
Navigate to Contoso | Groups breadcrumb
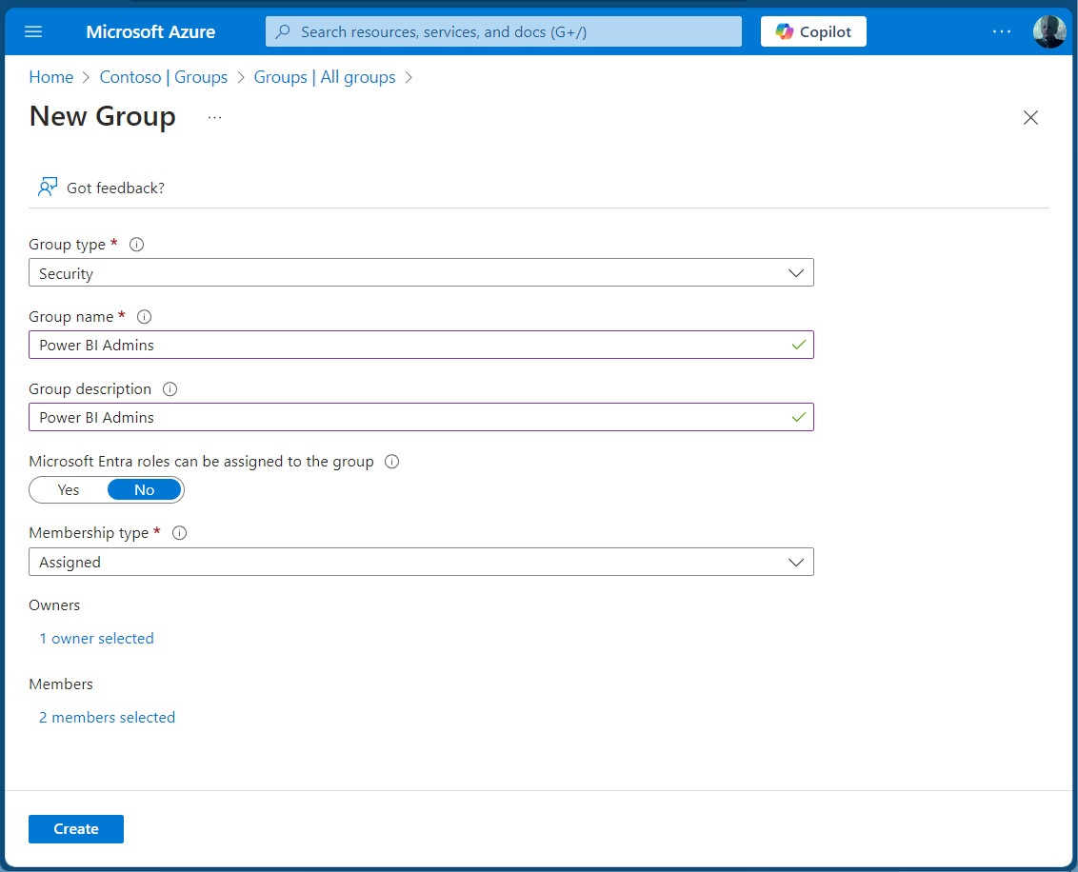[163, 77]
